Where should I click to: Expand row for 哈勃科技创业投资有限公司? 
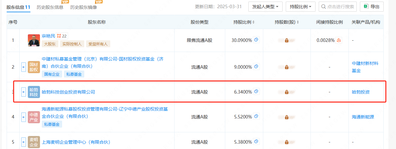(x=23, y=92)
